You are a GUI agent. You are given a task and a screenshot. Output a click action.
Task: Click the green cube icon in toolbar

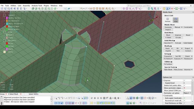(33, 8)
